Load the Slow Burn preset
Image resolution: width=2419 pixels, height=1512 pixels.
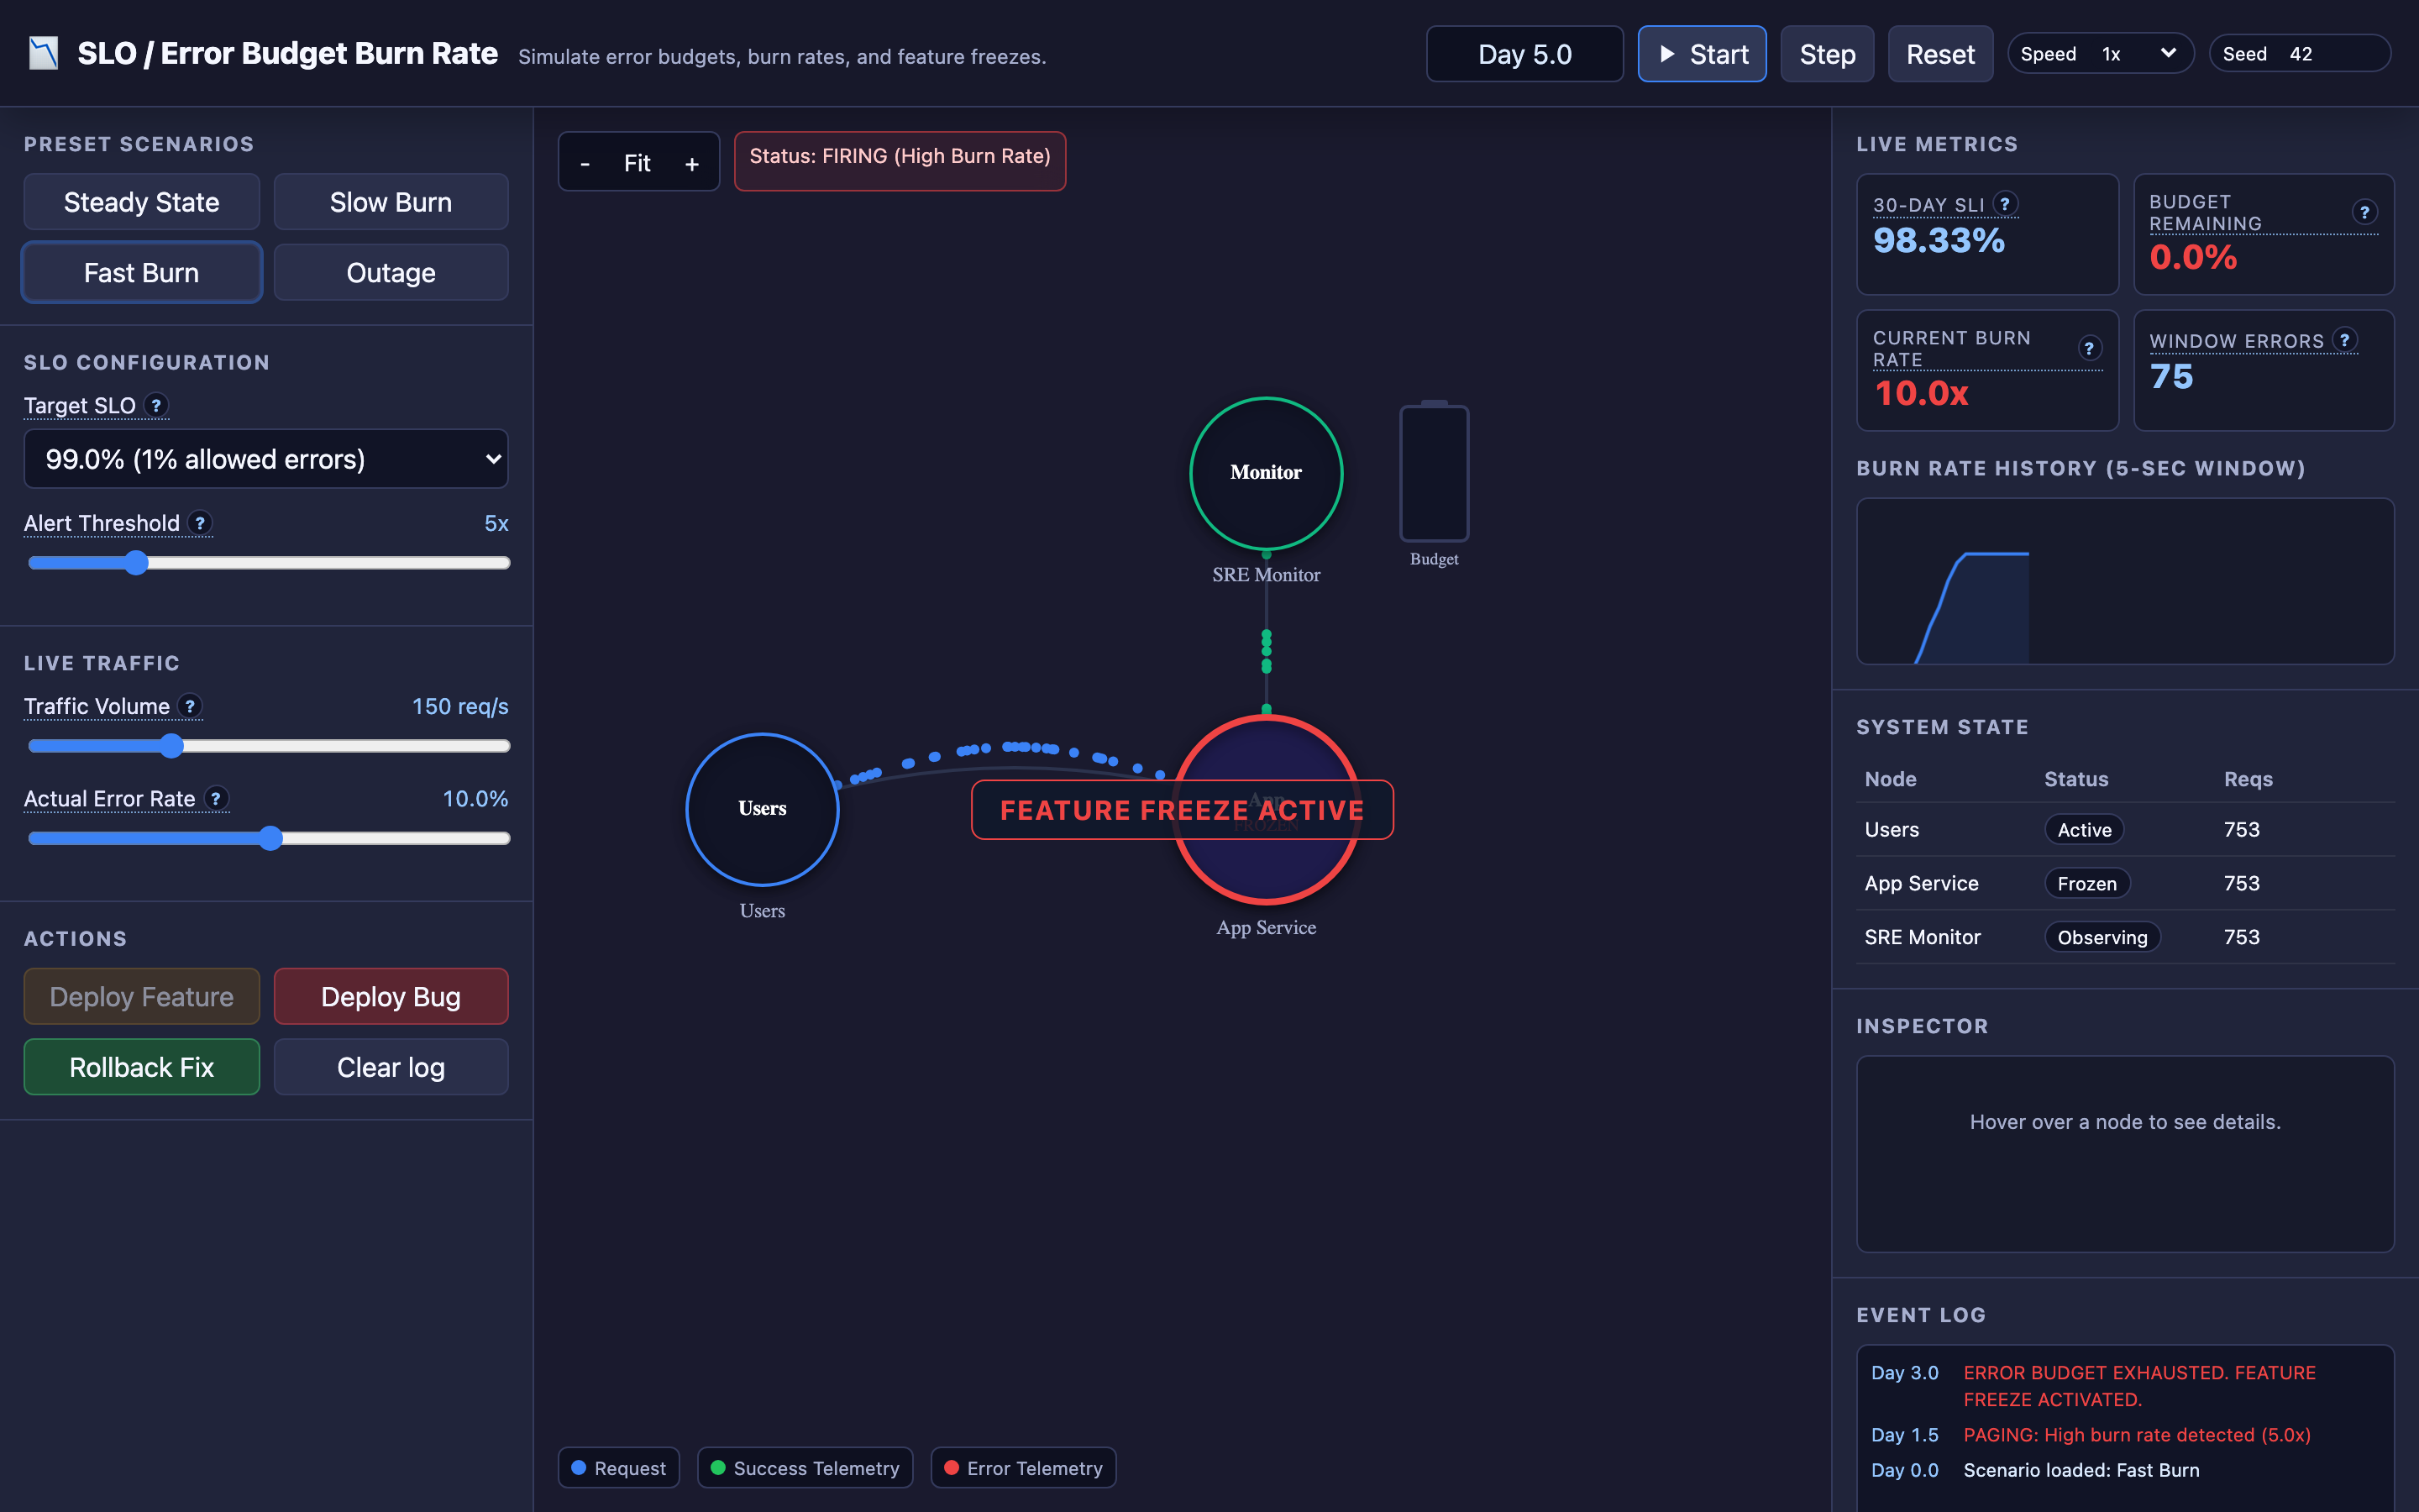(391, 202)
